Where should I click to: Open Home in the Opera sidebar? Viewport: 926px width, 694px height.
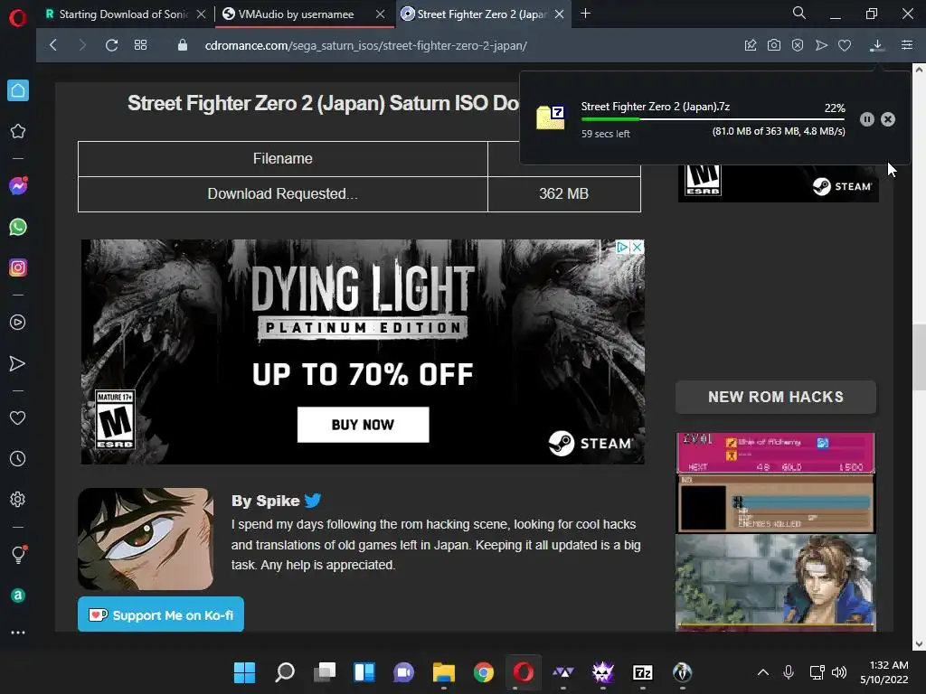click(18, 90)
